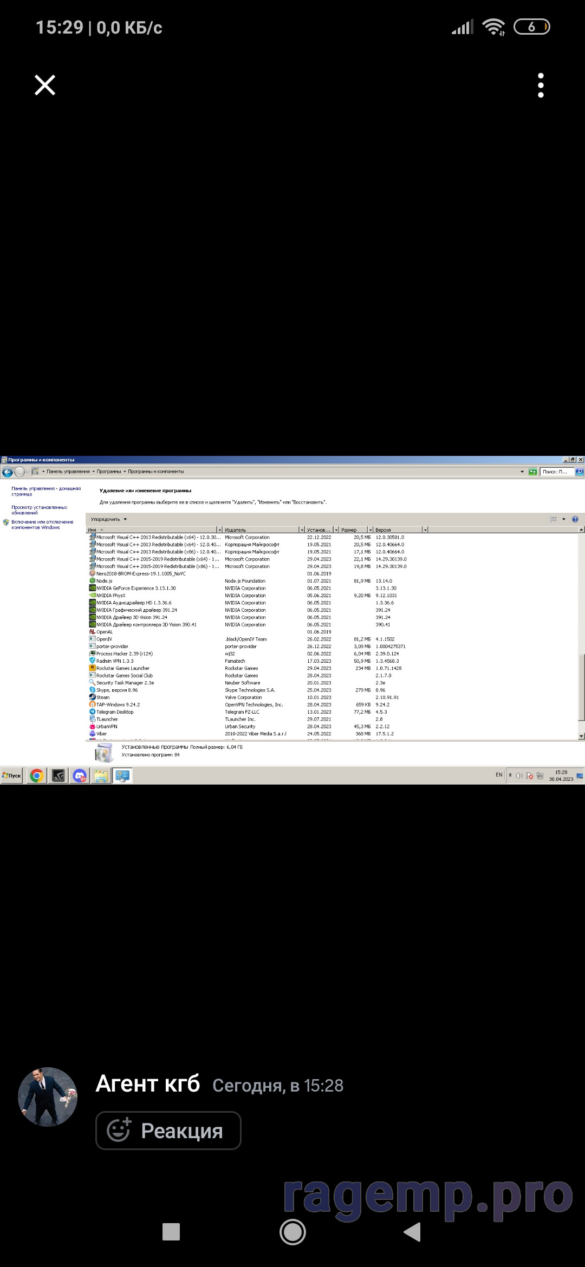Click the vertical scrollbar thumb of the list
Viewport: 585px width, 1267px height.
(581, 688)
